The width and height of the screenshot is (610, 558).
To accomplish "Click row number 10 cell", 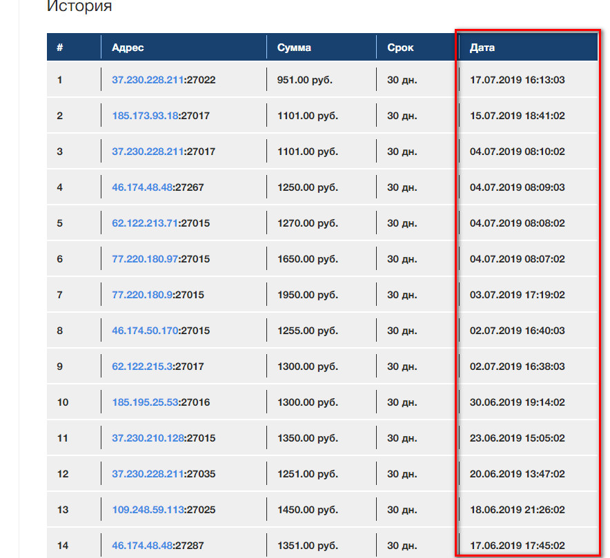I will coord(63,402).
